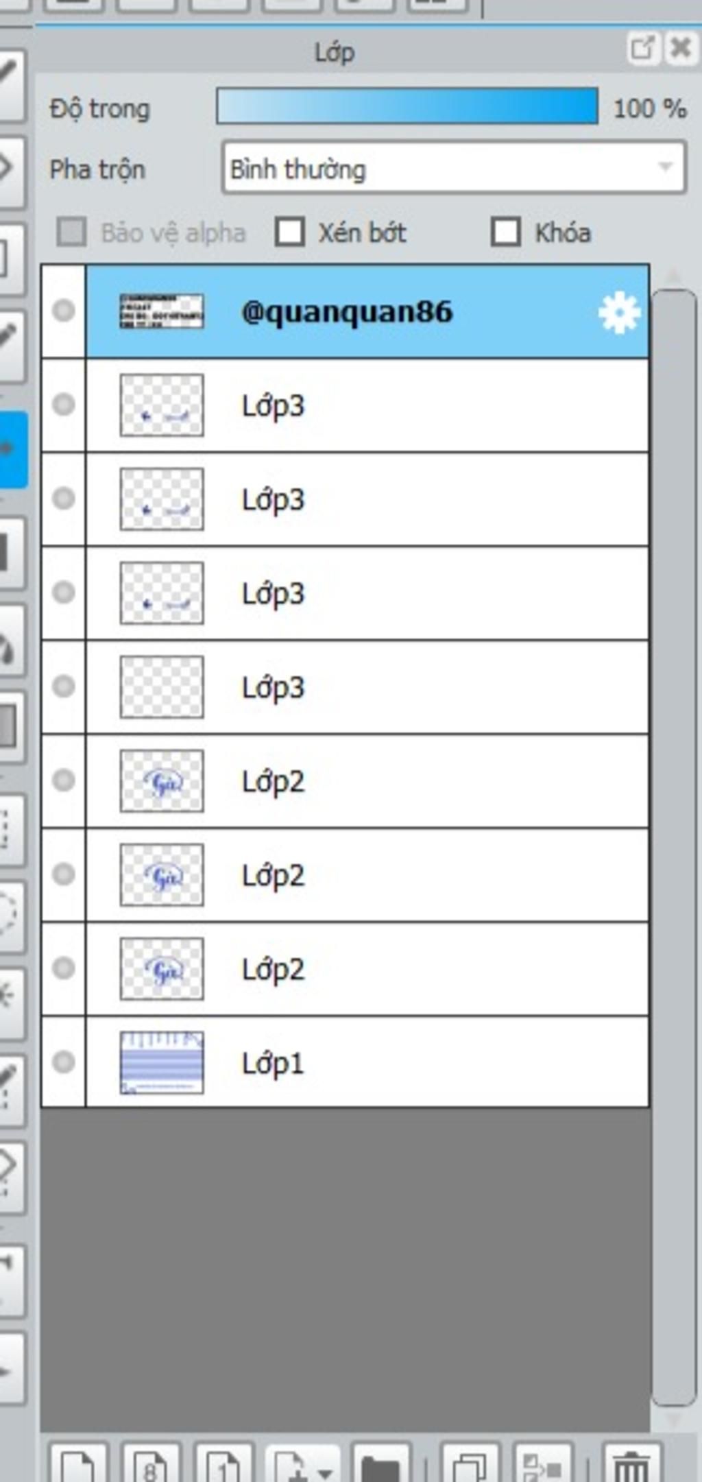The image size is (702, 1482).
Task: Expand the add-layer dropdown arrow
Action: pyautogui.click(x=325, y=1469)
